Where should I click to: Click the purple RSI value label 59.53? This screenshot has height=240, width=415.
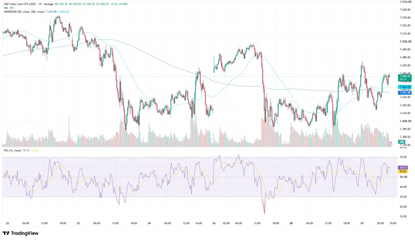[x=403, y=168]
